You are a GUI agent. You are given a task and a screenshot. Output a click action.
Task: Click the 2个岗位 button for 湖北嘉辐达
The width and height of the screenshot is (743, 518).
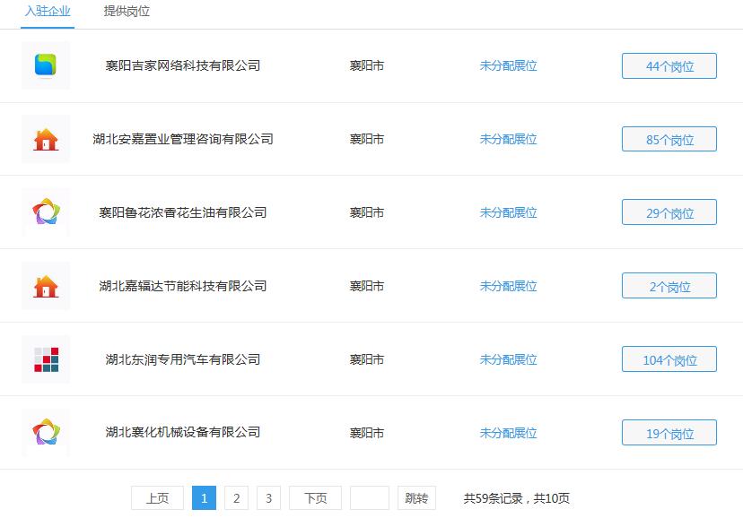(x=669, y=285)
